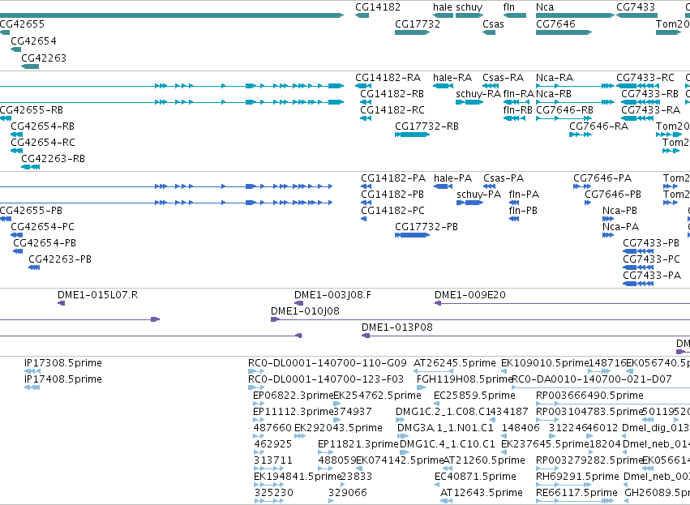690x505 pixels.
Task: Click the AT12643.5prime EST label
Action: pyautogui.click(x=482, y=493)
